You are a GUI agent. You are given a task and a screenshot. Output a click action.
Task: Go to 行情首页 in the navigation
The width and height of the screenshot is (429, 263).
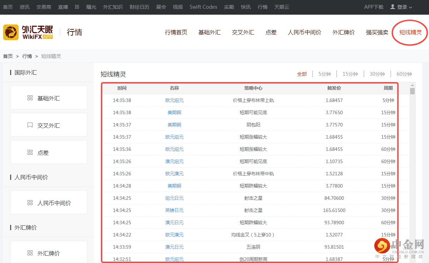click(x=176, y=32)
